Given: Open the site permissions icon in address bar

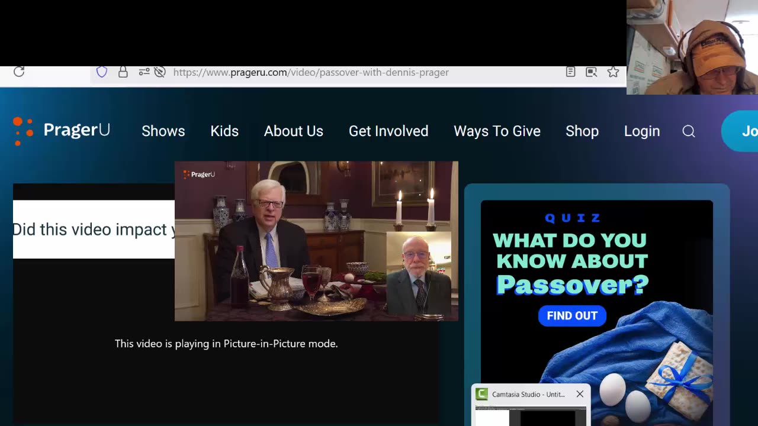Looking at the screenshot, I should pos(144,72).
